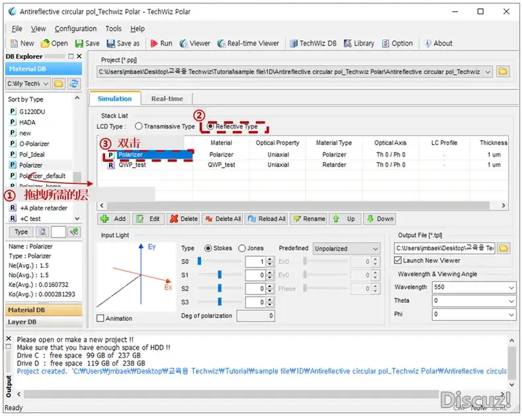Open the Project path dropdown

(x=488, y=72)
